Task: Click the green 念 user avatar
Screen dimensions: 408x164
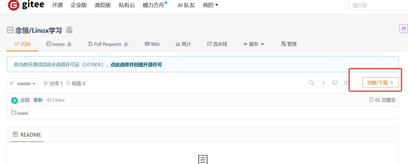Action: pos(14,100)
